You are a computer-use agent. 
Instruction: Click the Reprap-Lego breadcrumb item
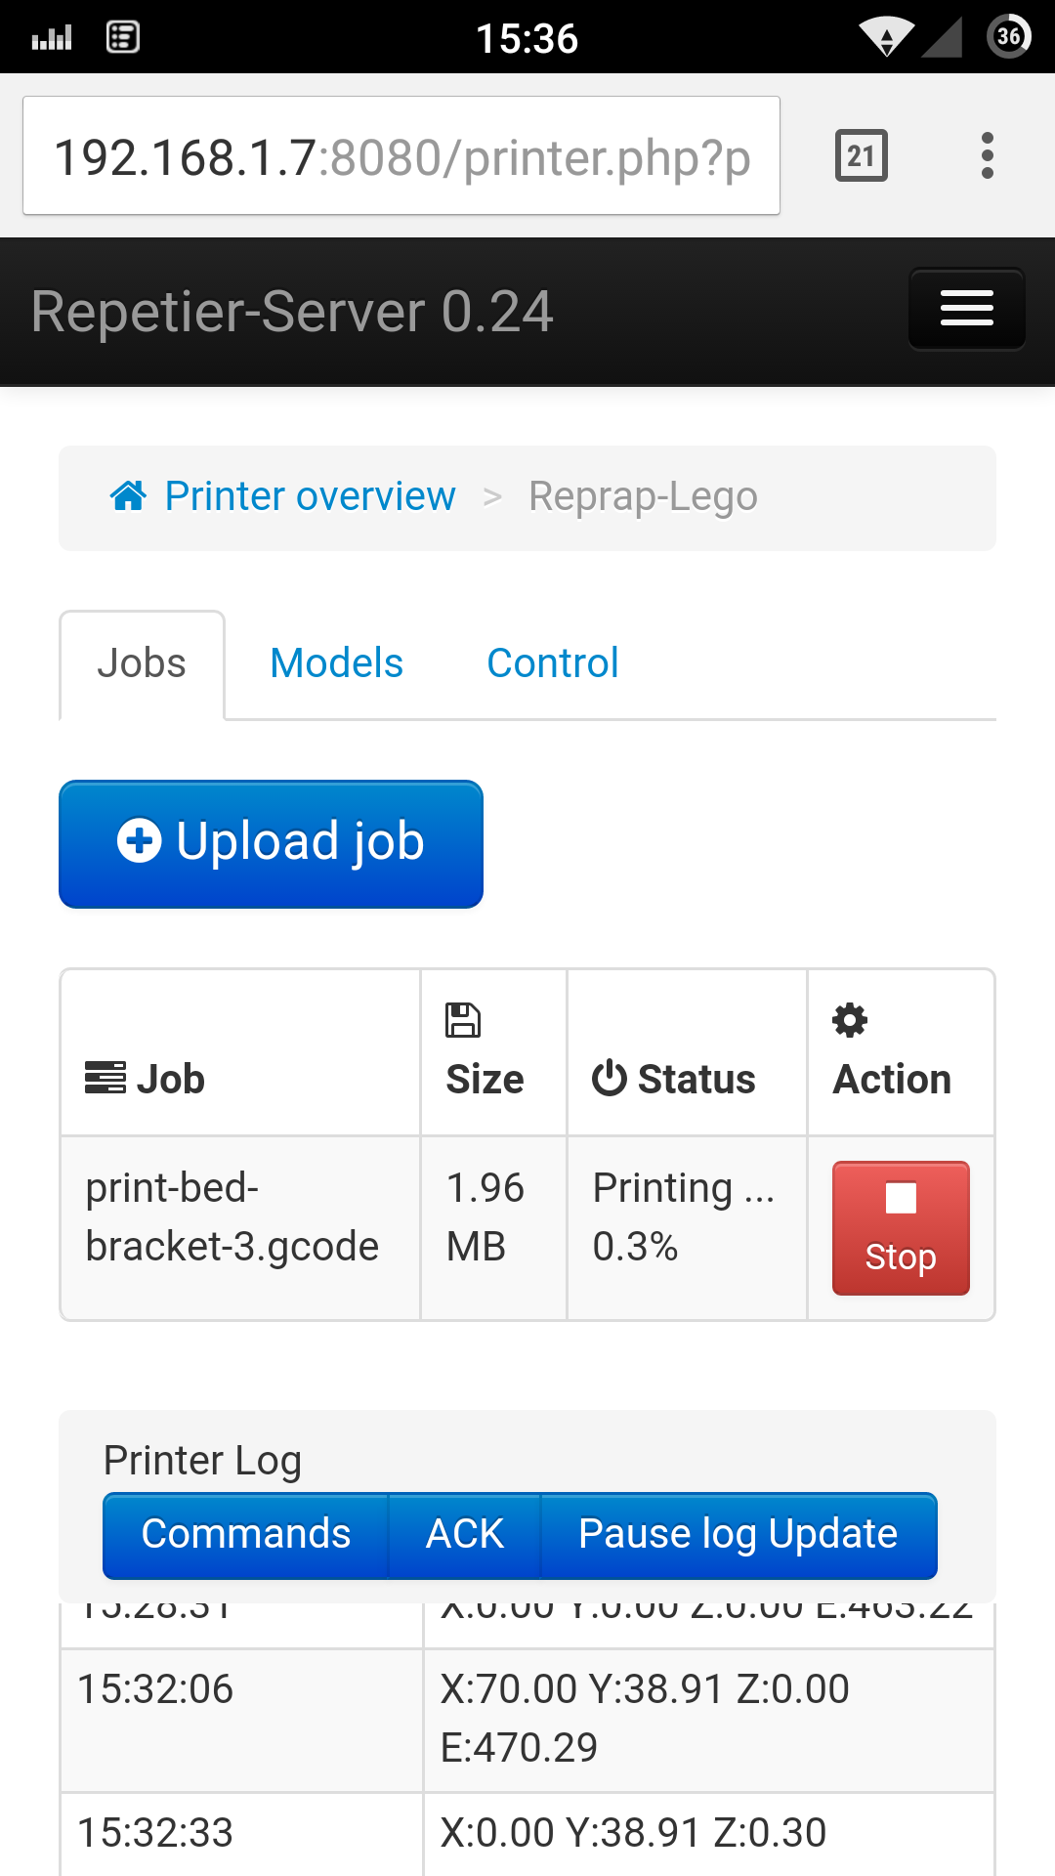point(643,496)
